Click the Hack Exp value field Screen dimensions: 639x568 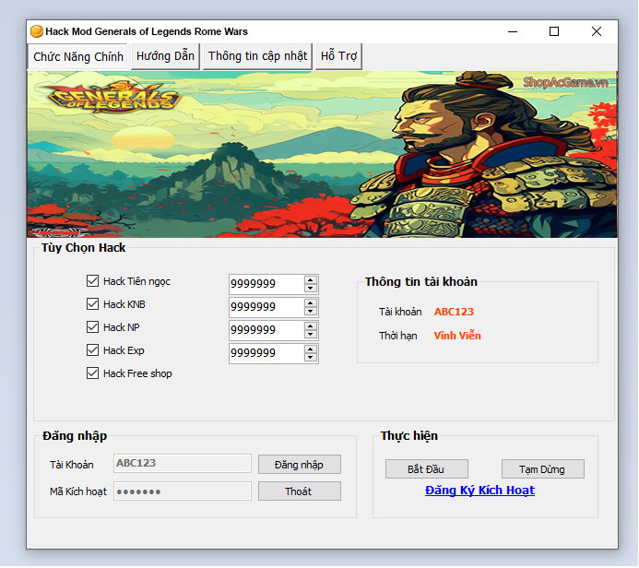[266, 353]
